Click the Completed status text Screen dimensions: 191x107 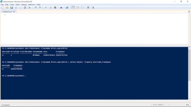pyautogui.click(x=5, y=105)
